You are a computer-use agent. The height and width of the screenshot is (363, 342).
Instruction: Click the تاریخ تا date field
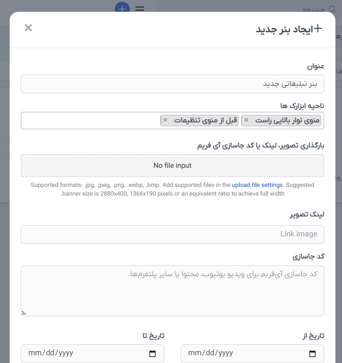click(93, 353)
